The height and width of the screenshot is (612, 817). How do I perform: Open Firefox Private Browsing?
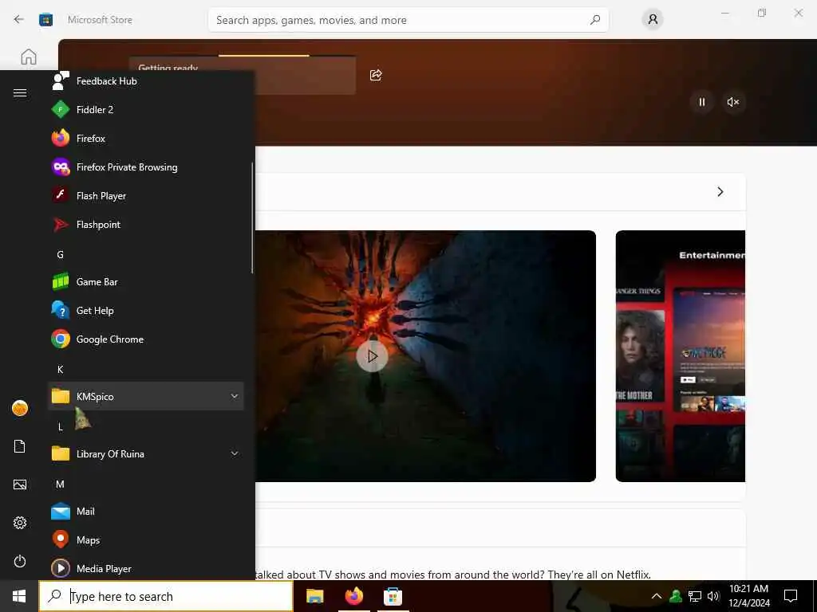[x=146, y=167]
